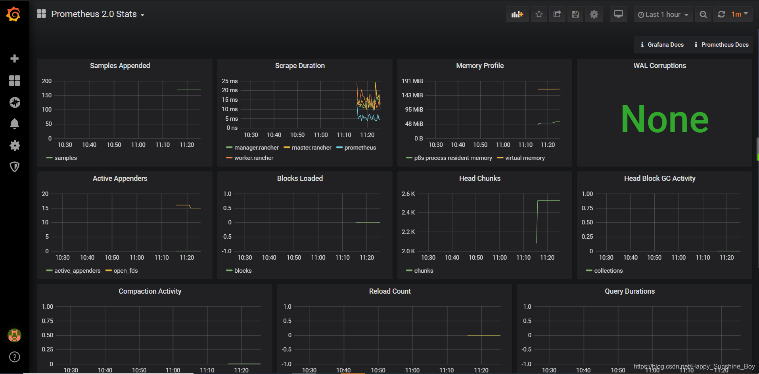Screen dimensions: 759x374
Task: Open the Alerting bell icon
Action: coord(15,124)
